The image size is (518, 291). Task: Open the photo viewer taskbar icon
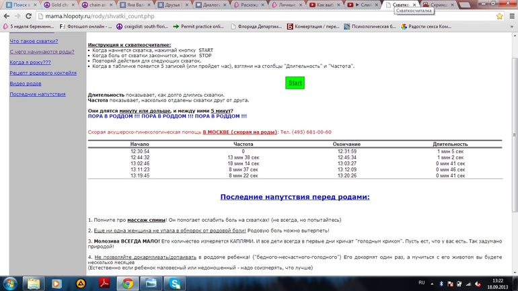(151, 284)
